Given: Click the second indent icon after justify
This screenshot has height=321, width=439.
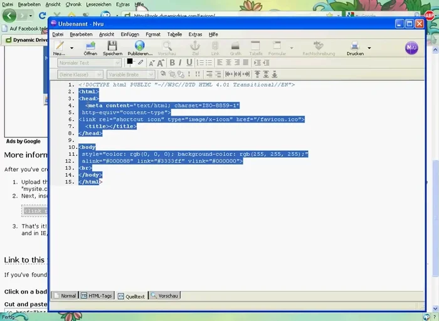Looking at the screenshot, I should [x=266, y=63].
